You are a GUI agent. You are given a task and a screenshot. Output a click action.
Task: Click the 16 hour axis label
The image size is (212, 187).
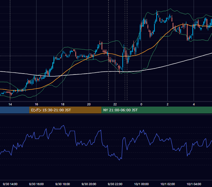point(36,104)
